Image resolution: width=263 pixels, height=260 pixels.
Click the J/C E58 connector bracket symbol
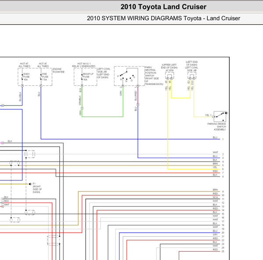click(x=169, y=76)
